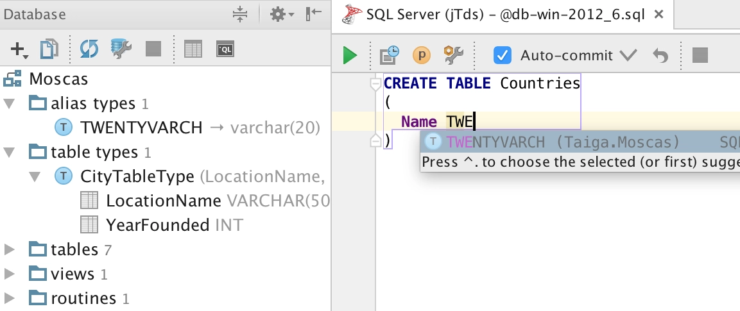Image resolution: width=740 pixels, height=311 pixels.
Task: Select the TWENTYVARCH alias type
Action: click(x=141, y=128)
